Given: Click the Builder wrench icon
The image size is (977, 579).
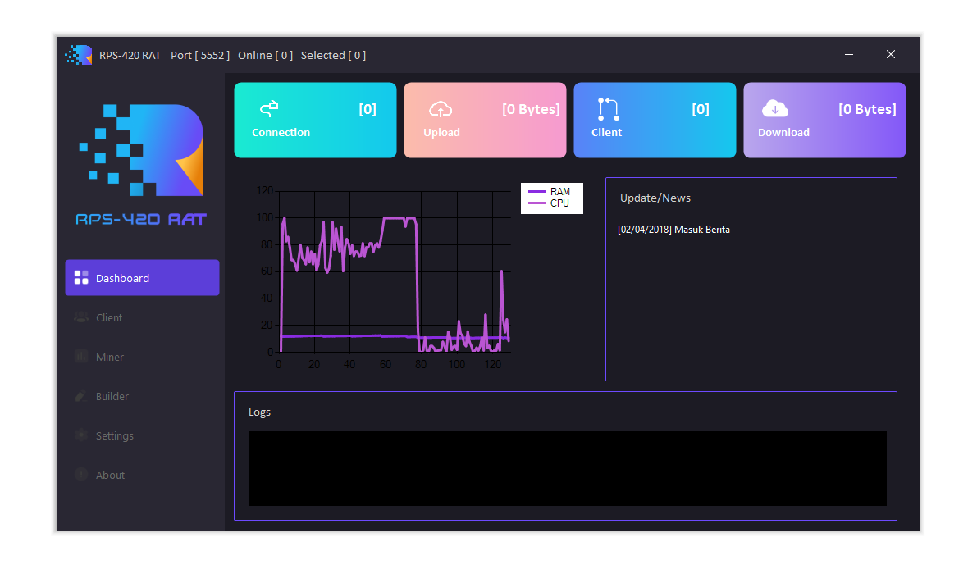Looking at the screenshot, I should coord(81,396).
